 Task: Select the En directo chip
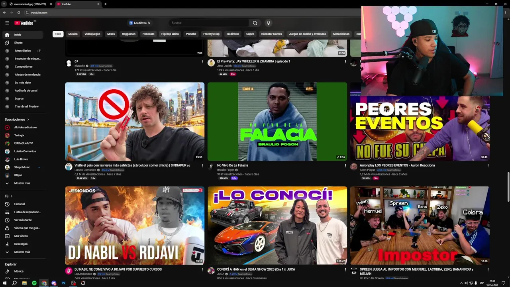tap(233, 34)
